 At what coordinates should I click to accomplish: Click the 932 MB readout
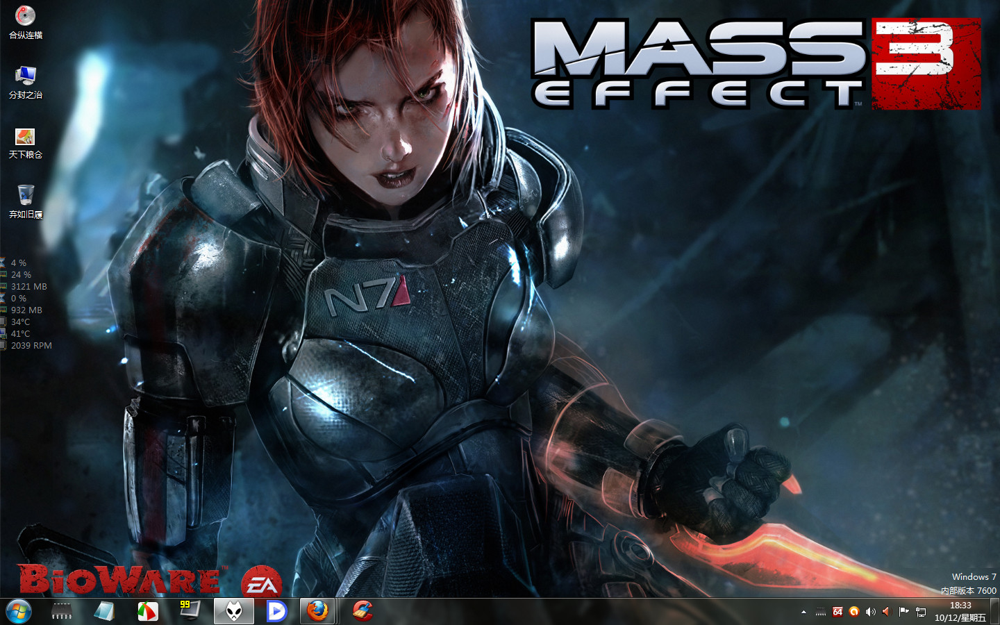pyautogui.click(x=26, y=310)
